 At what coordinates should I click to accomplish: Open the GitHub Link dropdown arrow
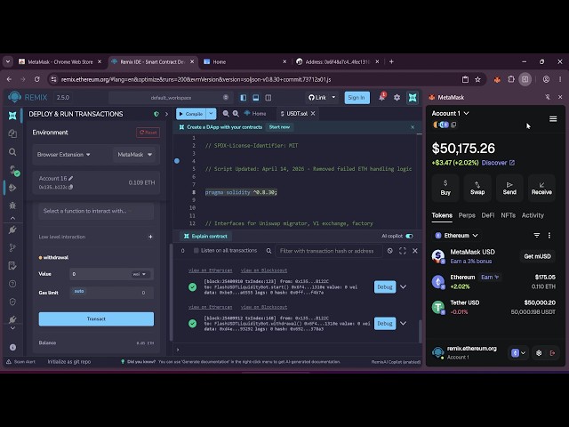(333, 97)
